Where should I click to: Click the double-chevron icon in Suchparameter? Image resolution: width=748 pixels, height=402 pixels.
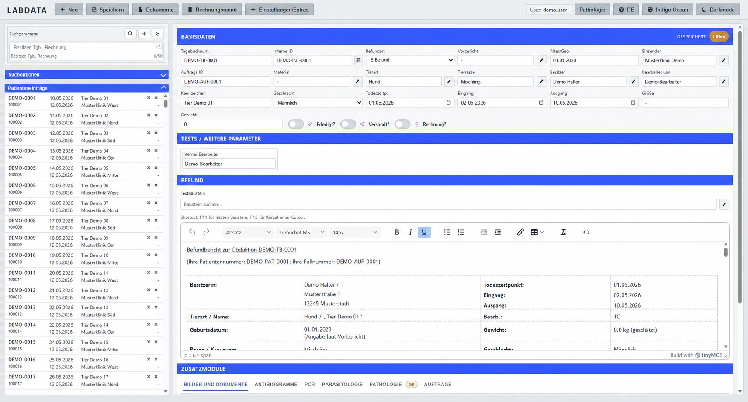click(158, 34)
